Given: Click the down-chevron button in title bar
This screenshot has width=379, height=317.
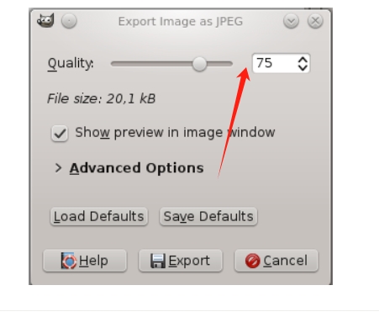Looking at the screenshot, I should [291, 21].
